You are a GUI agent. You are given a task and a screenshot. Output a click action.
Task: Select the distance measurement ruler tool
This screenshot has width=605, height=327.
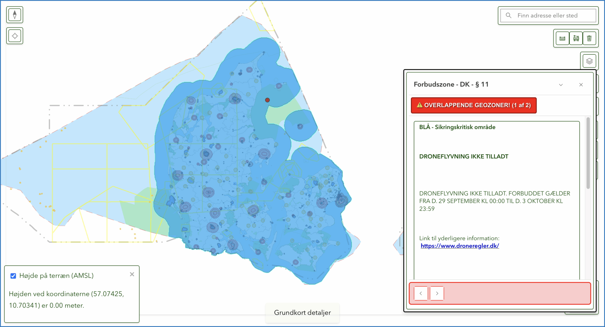562,38
